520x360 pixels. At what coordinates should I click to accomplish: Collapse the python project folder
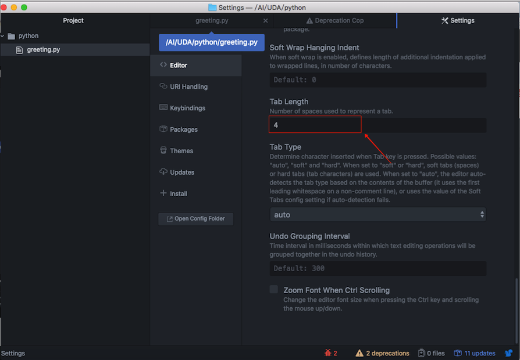(x=4, y=36)
